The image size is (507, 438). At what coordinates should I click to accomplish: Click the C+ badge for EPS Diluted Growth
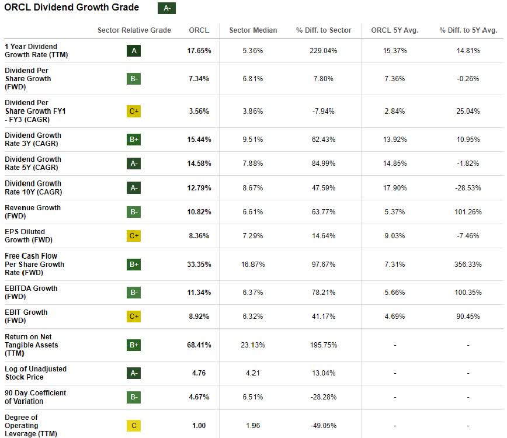coord(134,236)
